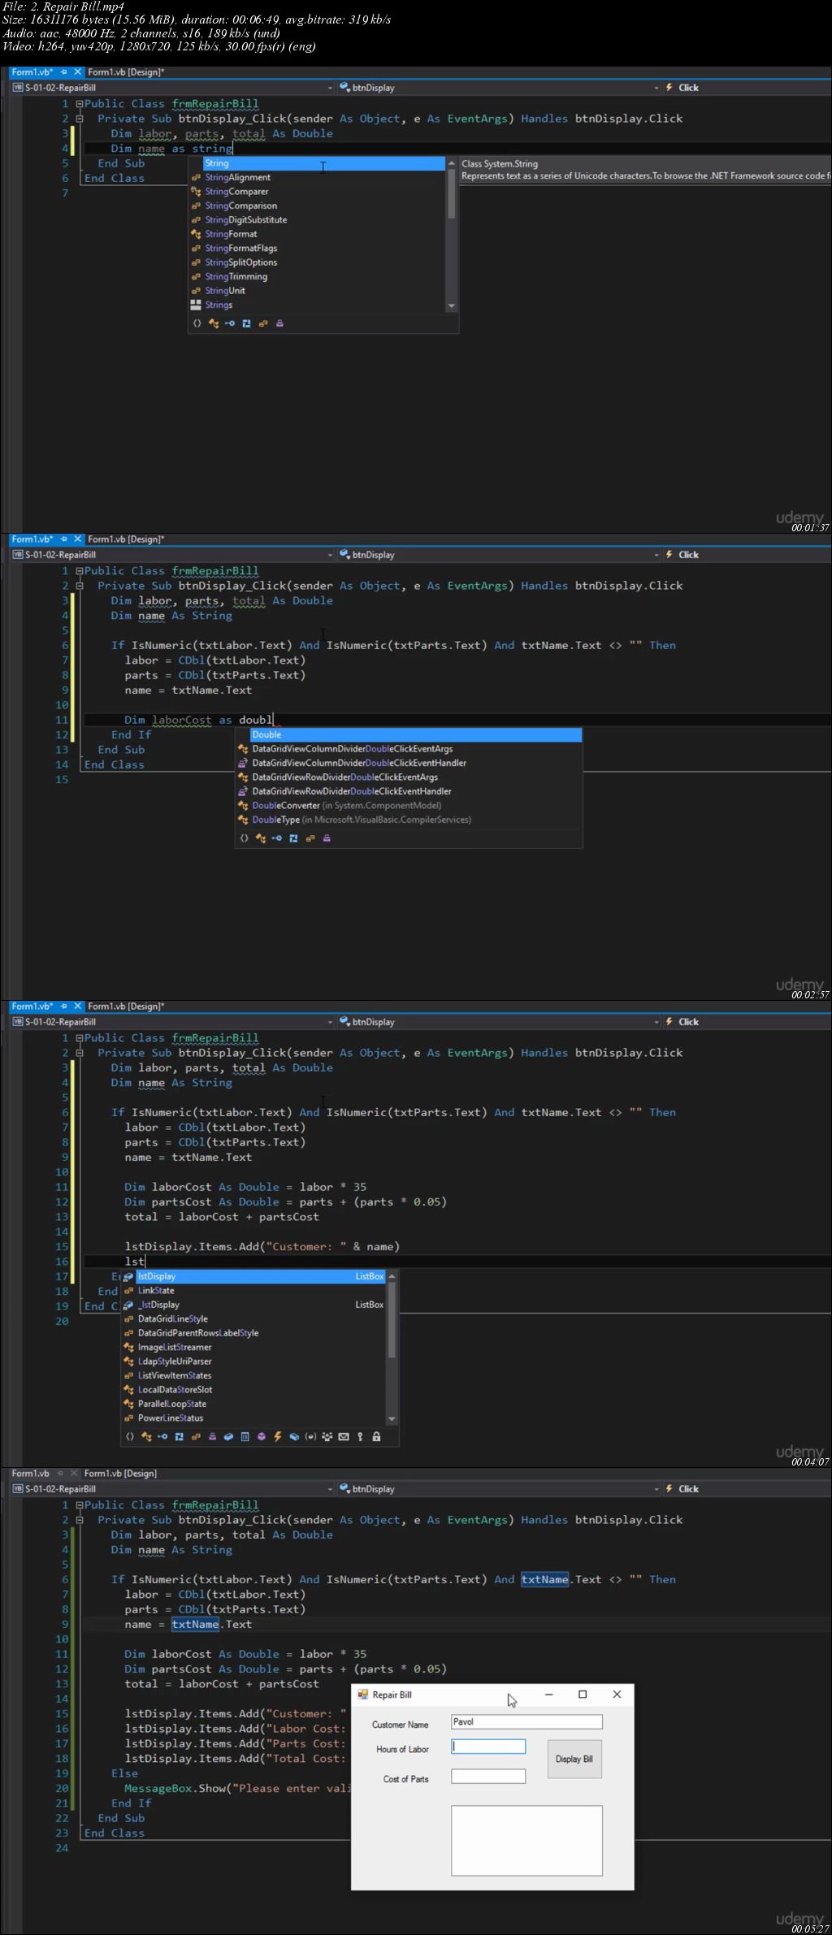Viewport: 832px width, 1935px height.
Task: Minimize the Repair Bill window
Action: pyautogui.click(x=548, y=1695)
